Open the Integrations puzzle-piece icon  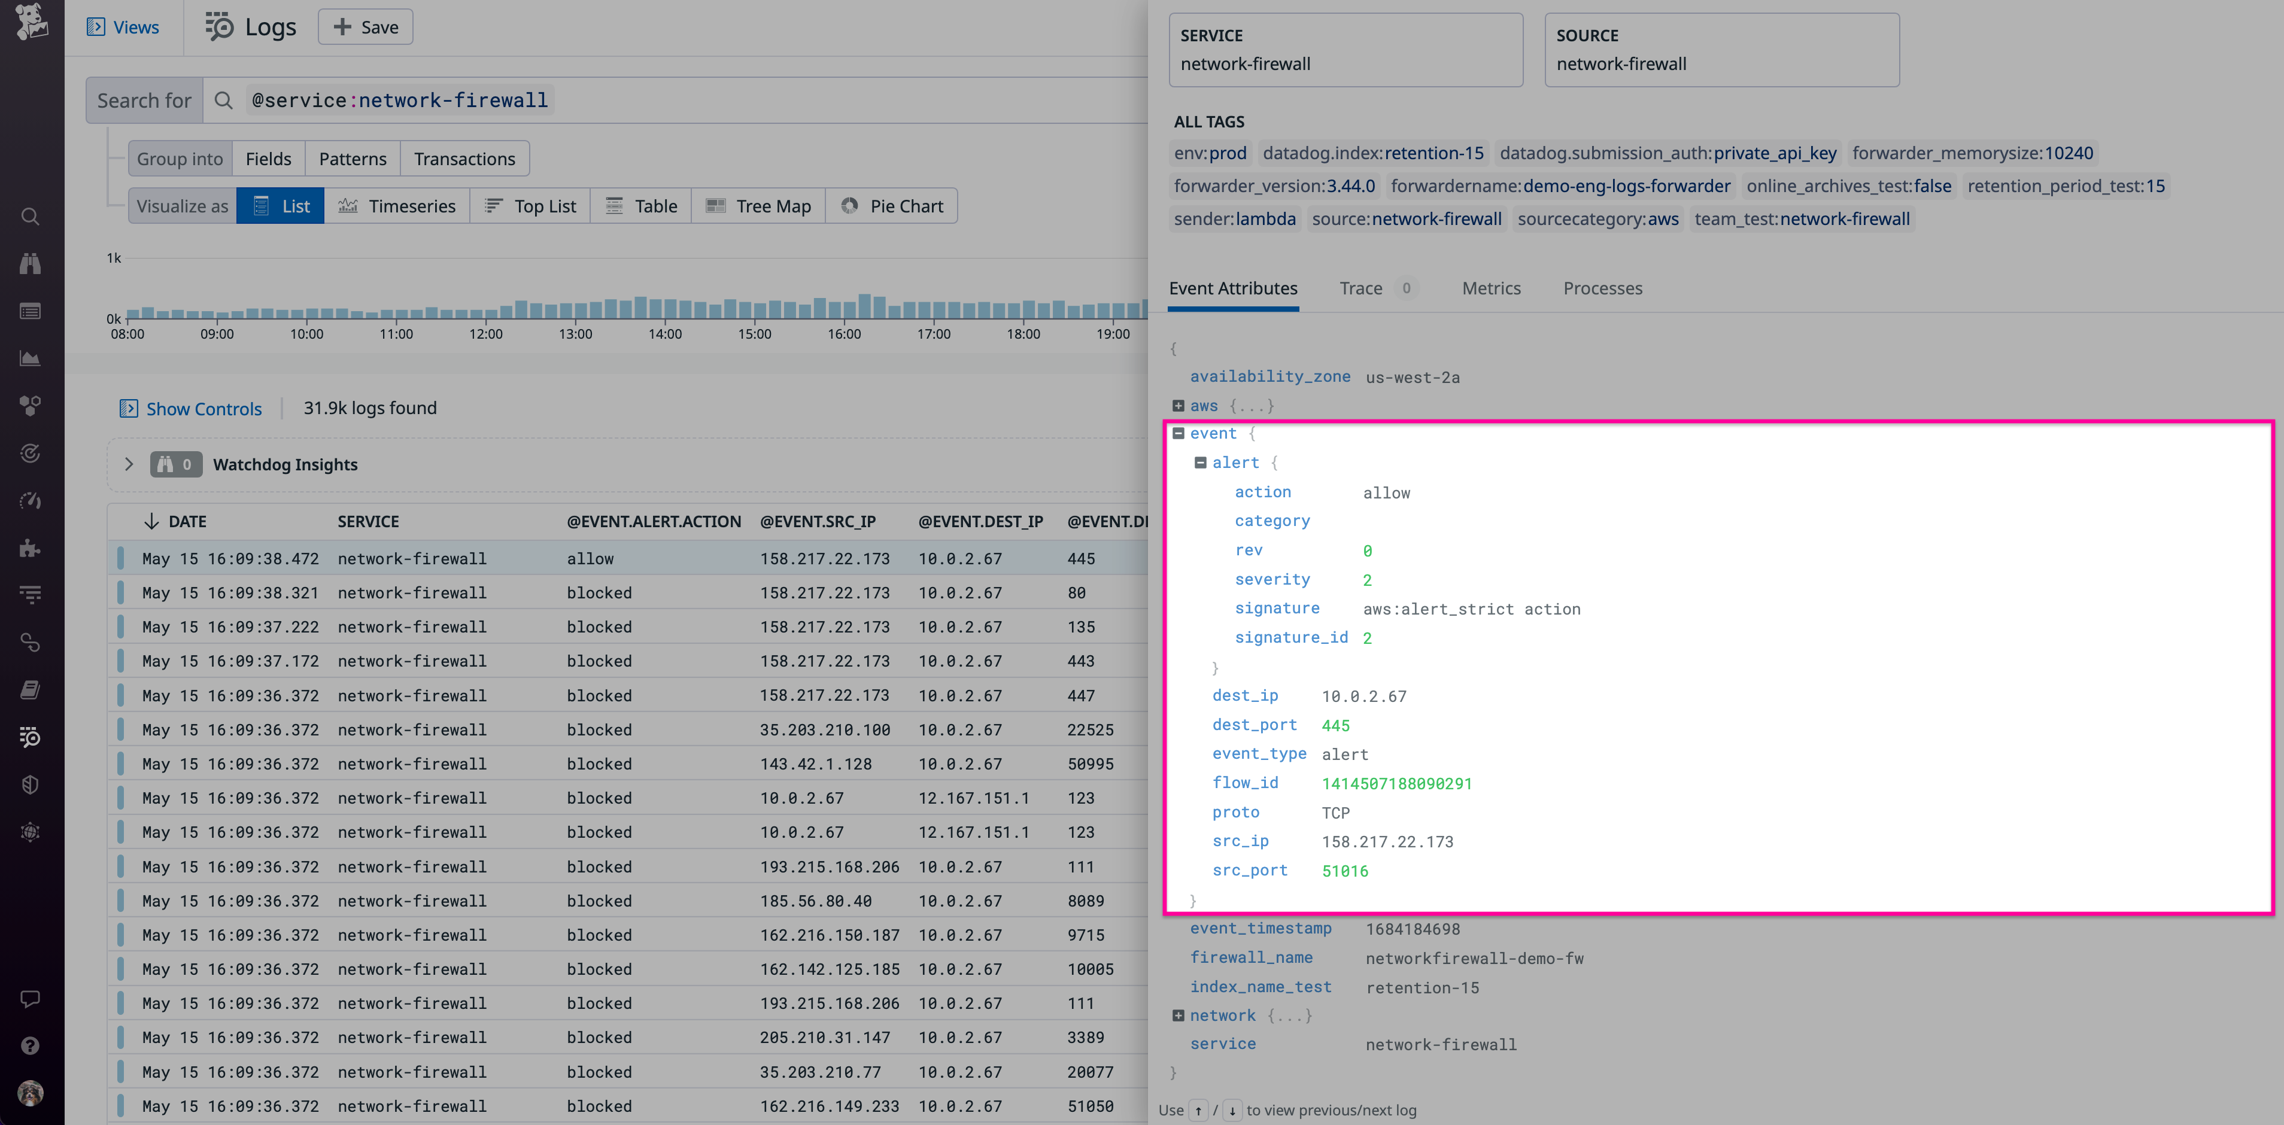[x=30, y=548]
